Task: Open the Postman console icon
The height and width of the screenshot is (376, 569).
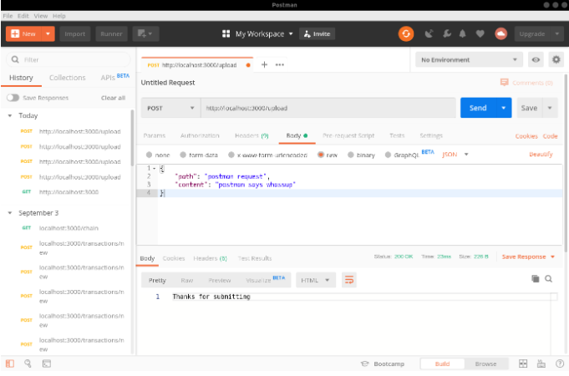Action: (47, 363)
